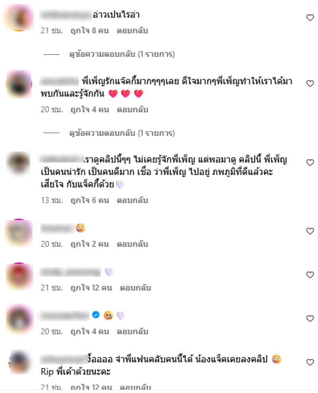This screenshot has width=318, height=393.
Task: Like the white heart comment with 12 likes
Action: coord(310,275)
